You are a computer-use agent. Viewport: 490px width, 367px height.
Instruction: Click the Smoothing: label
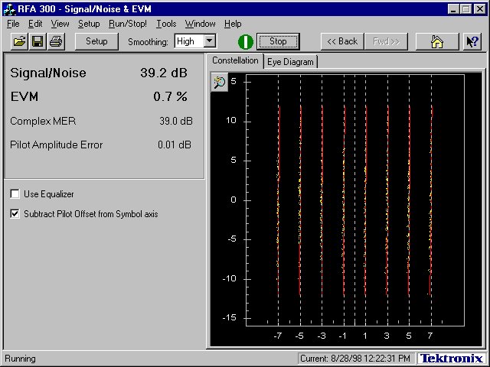pos(148,42)
